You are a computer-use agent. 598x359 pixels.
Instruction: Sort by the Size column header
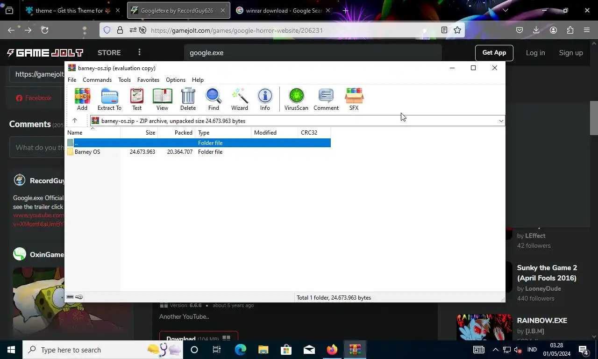tap(139, 133)
